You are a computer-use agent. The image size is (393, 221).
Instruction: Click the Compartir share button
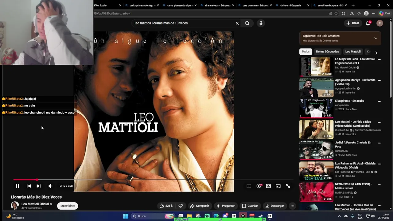199,206
